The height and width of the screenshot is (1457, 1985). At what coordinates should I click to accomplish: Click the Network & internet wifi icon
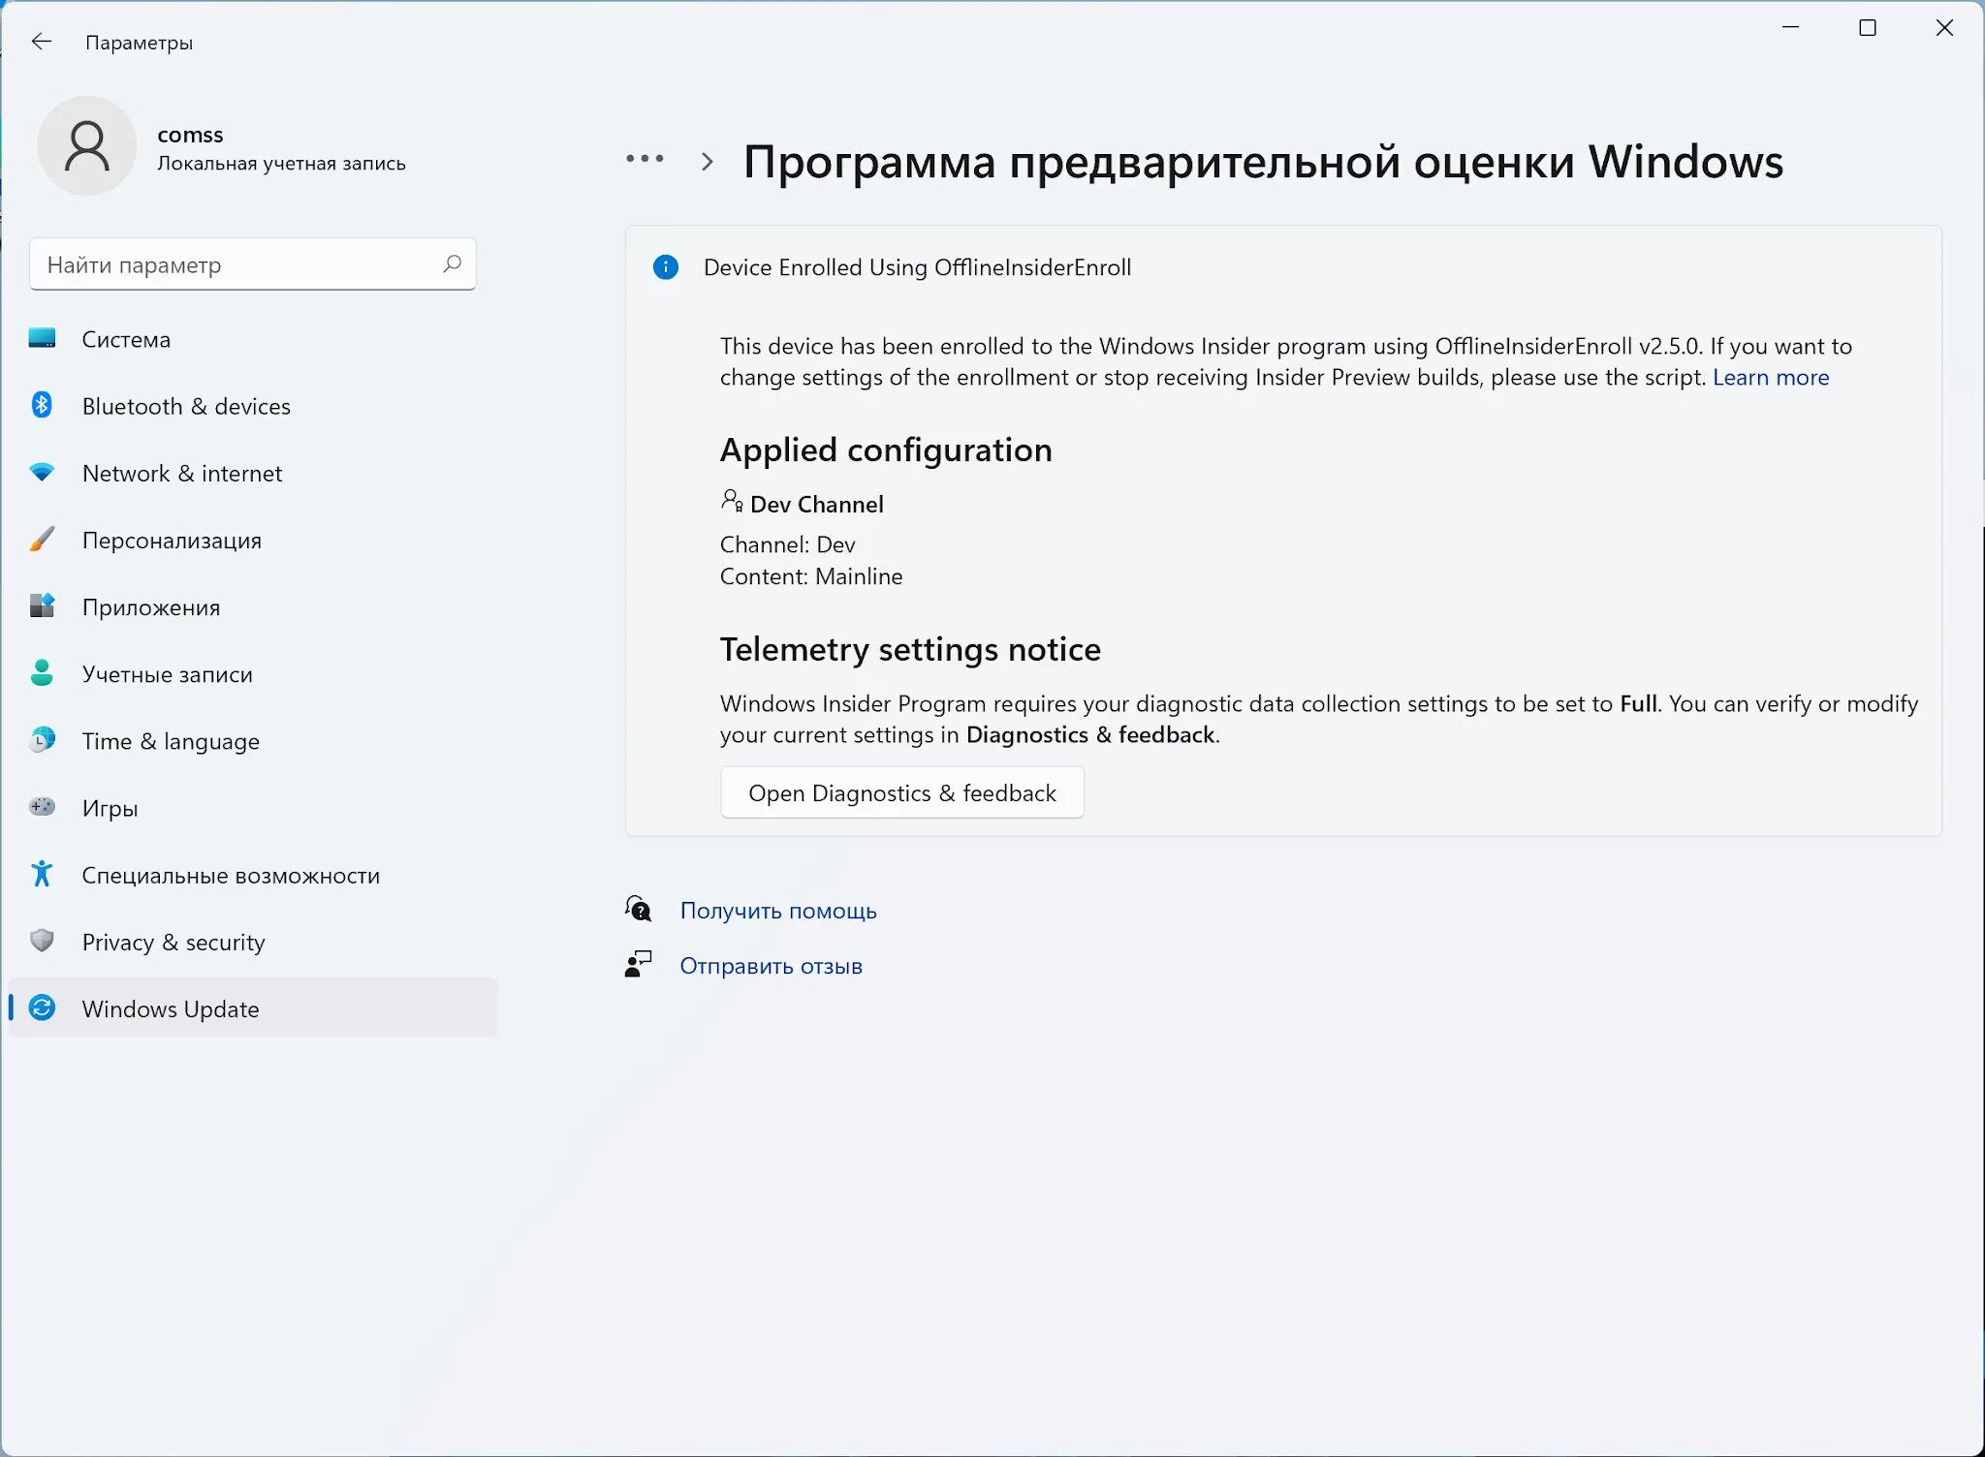pyautogui.click(x=42, y=472)
